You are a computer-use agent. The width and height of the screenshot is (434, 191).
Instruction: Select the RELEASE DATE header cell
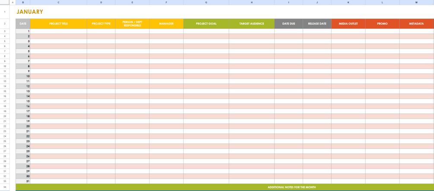(317, 24)
